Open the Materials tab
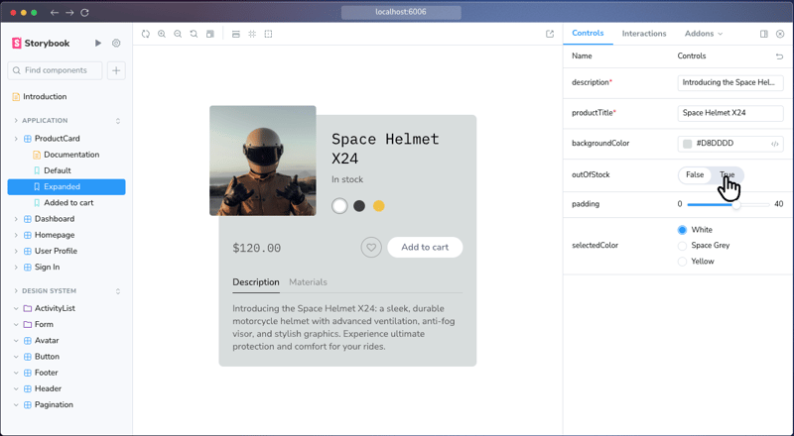The height and width of the screenshot is (436, 794). click(x=308, y=282)
